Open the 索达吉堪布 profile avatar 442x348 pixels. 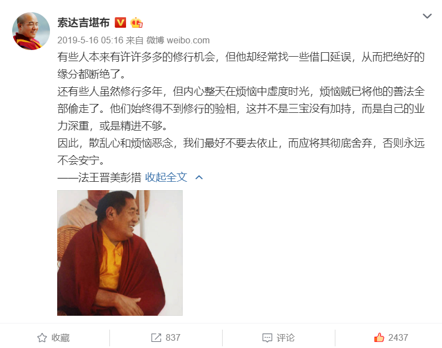(x=31, y=31)
